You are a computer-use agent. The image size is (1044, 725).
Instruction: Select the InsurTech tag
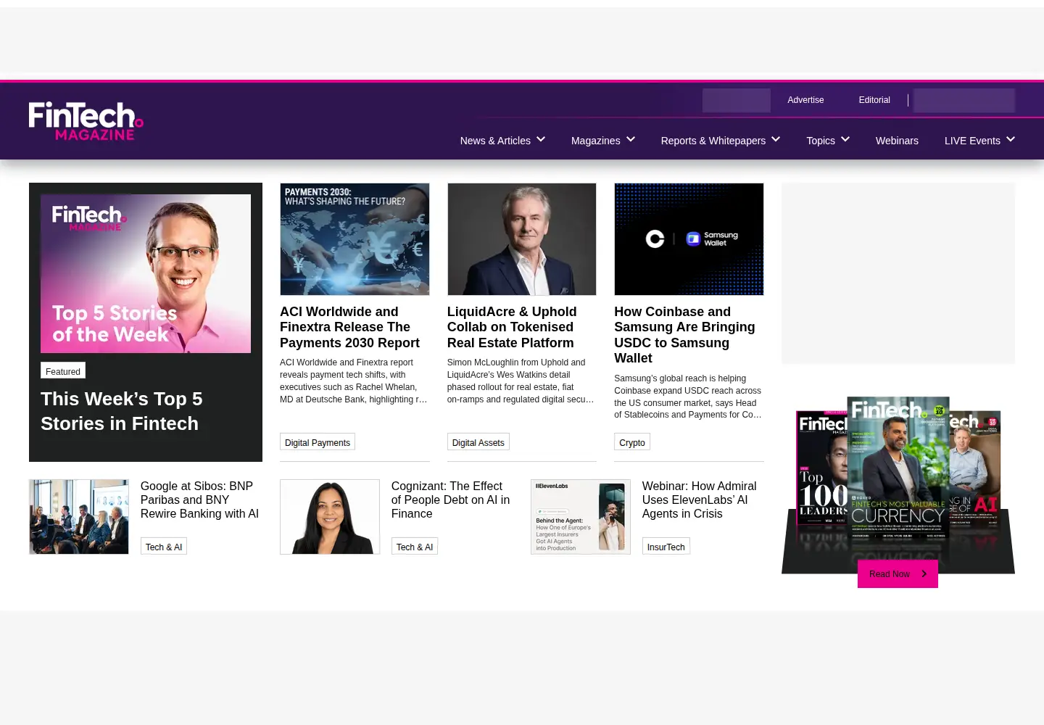coord(666,547)
